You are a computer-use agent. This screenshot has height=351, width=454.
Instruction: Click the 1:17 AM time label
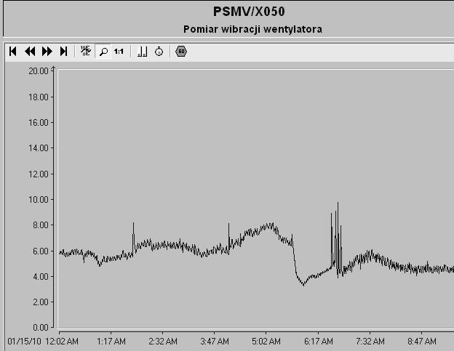tap(111, 342)
